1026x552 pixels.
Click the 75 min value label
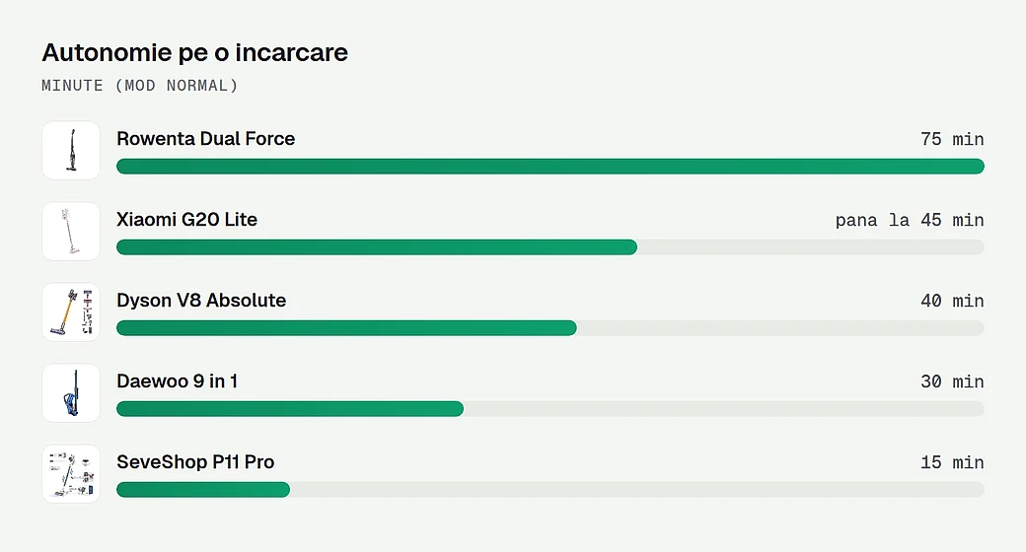[x=952, y=139]
